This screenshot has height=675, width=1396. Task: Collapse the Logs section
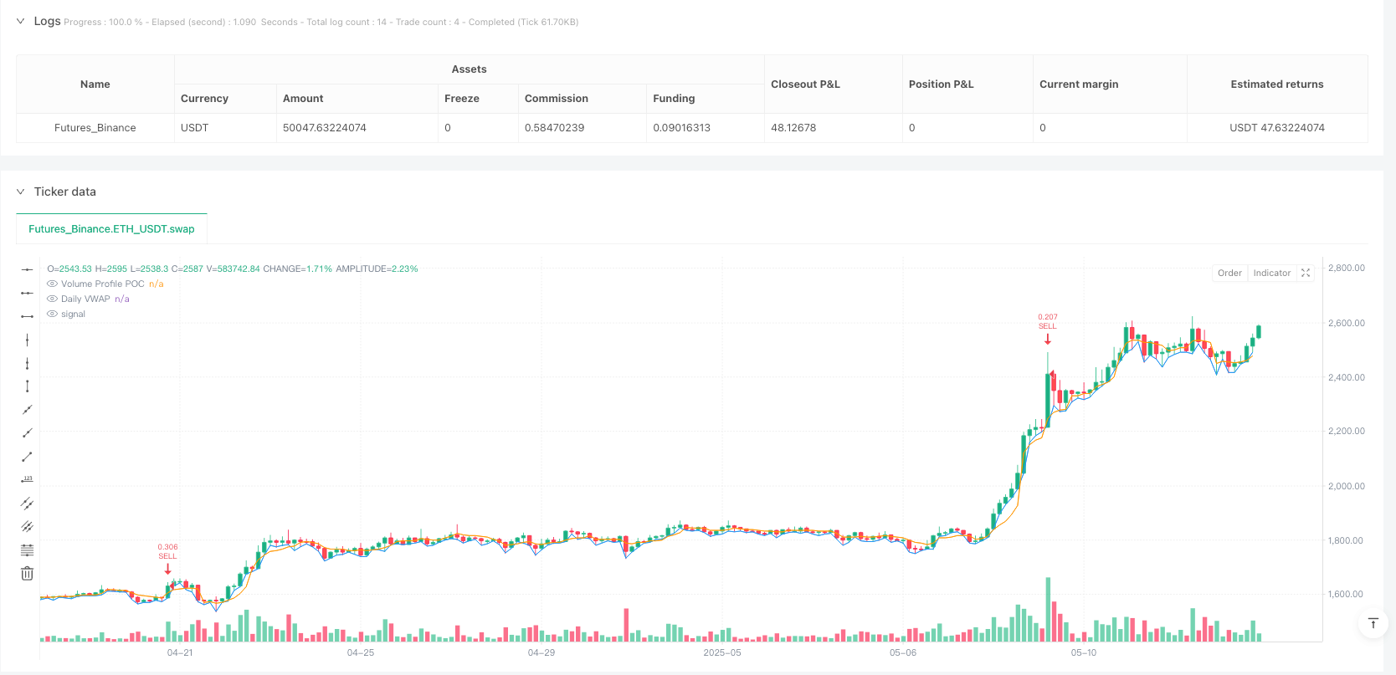(21, 22)
